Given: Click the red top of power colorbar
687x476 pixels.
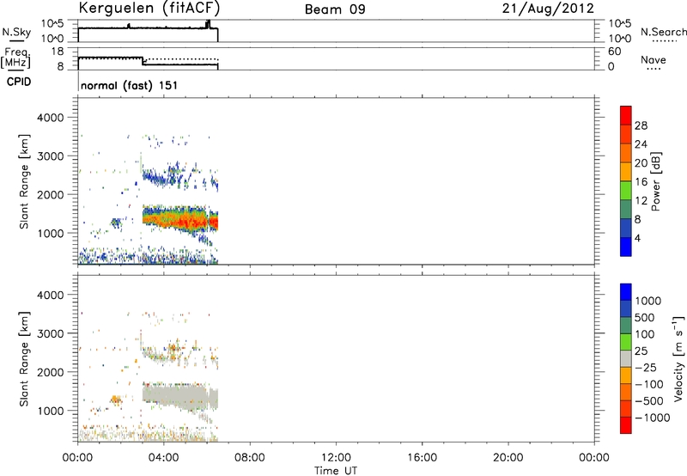Looking at the screenshot, I should point(626,115).
